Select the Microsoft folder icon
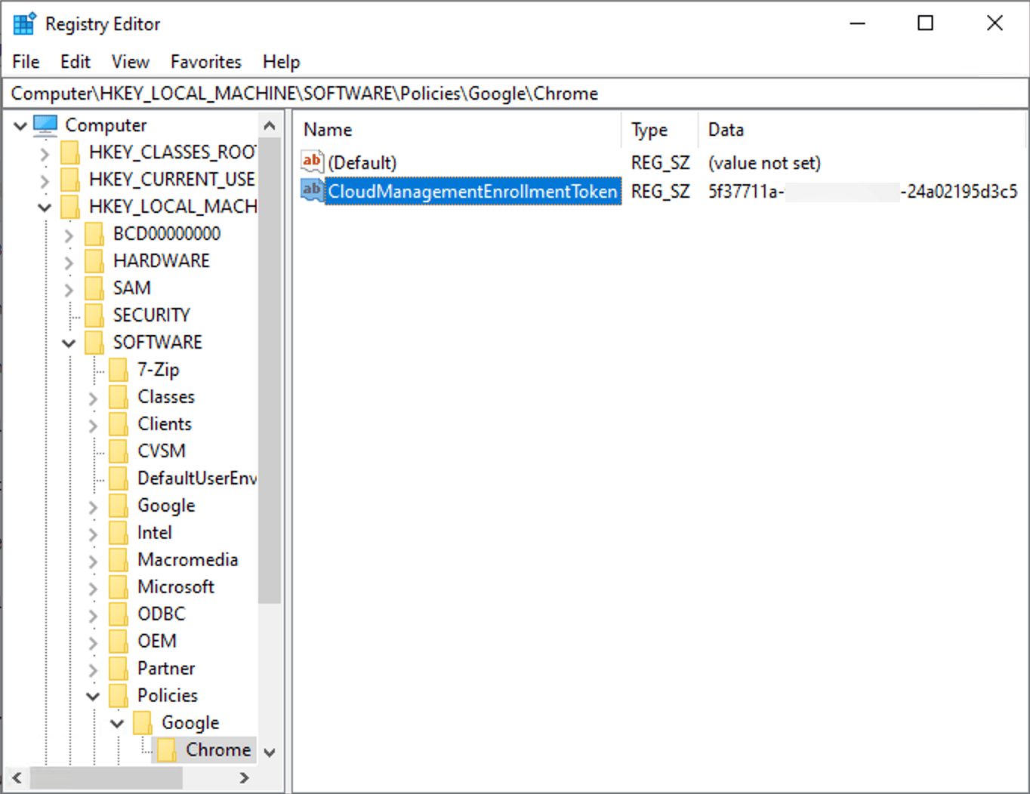 pyautogui.click(x=119, y=587)
